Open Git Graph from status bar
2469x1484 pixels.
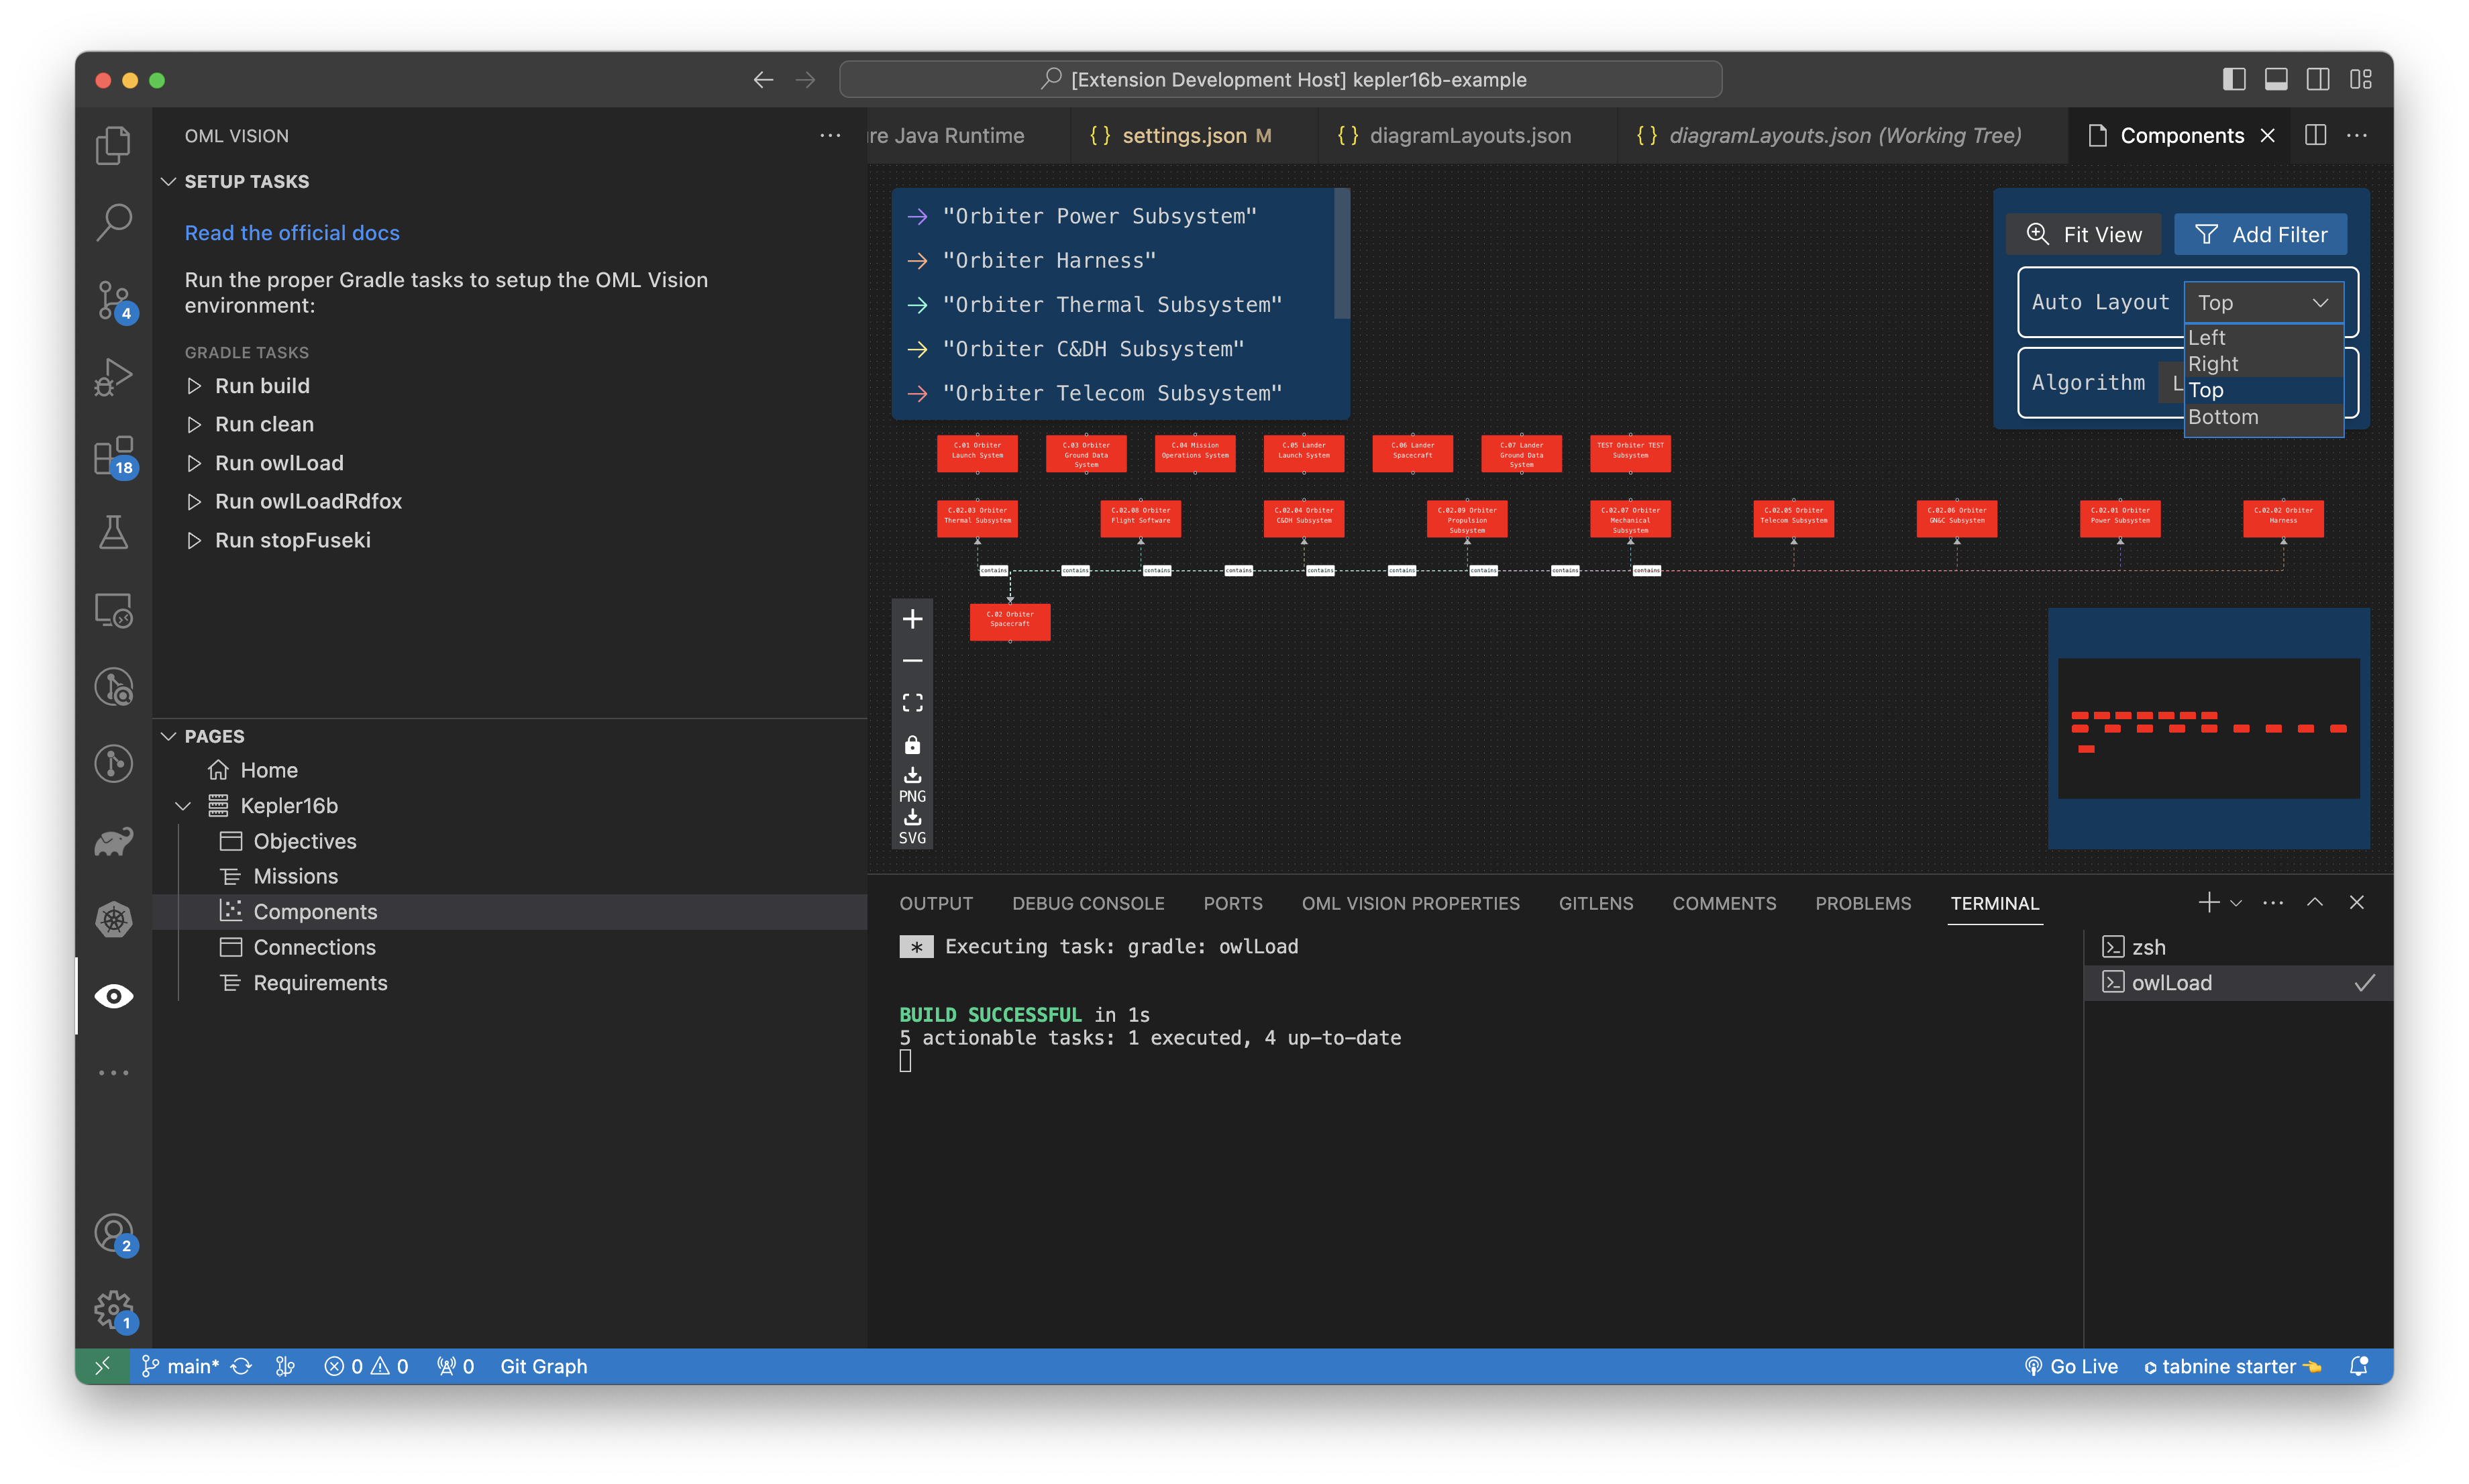(543, 1366)
